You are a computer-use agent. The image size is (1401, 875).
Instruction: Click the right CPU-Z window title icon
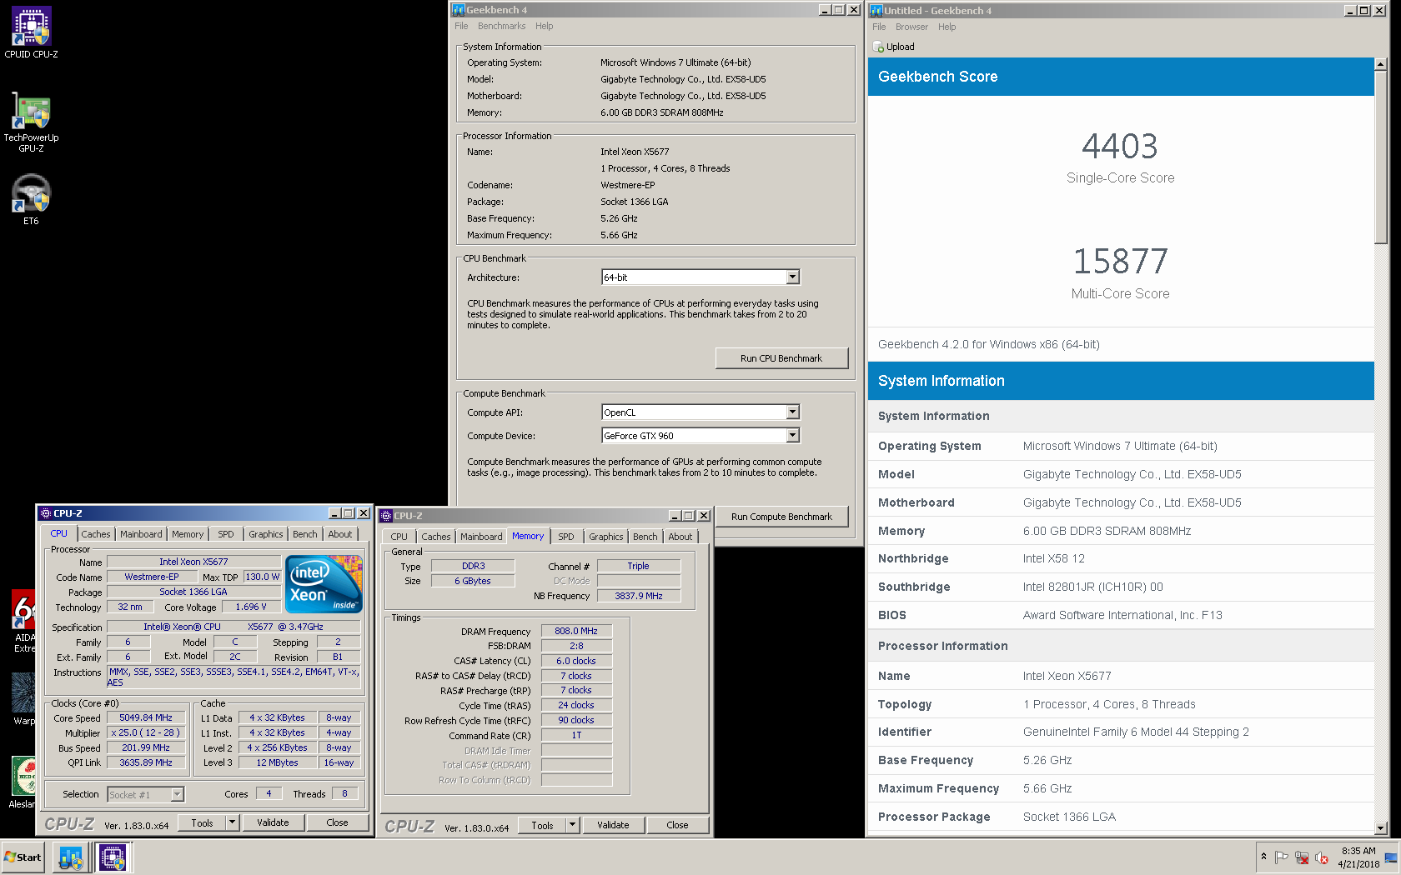click(x=386, y=516)
